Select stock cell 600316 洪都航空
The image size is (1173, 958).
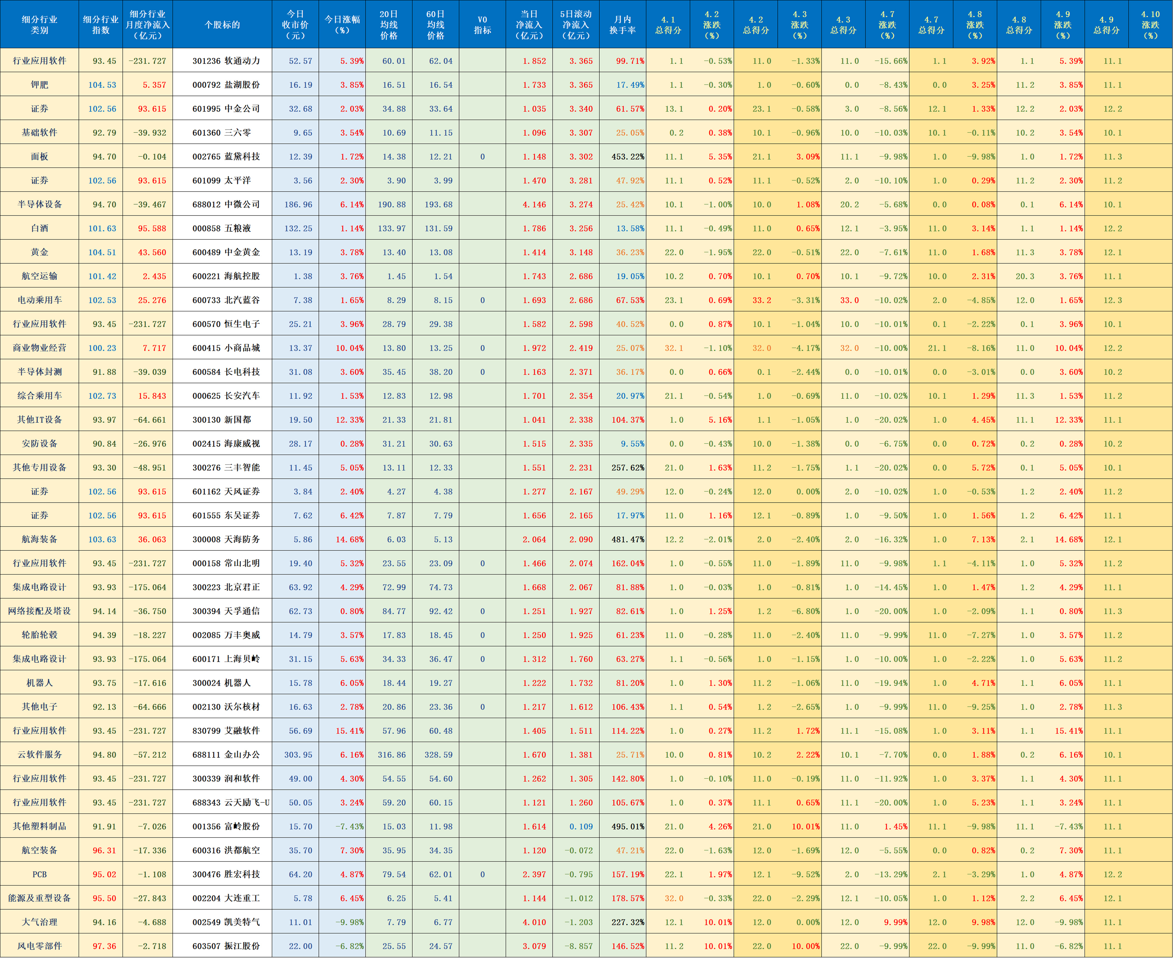point(222,850)
